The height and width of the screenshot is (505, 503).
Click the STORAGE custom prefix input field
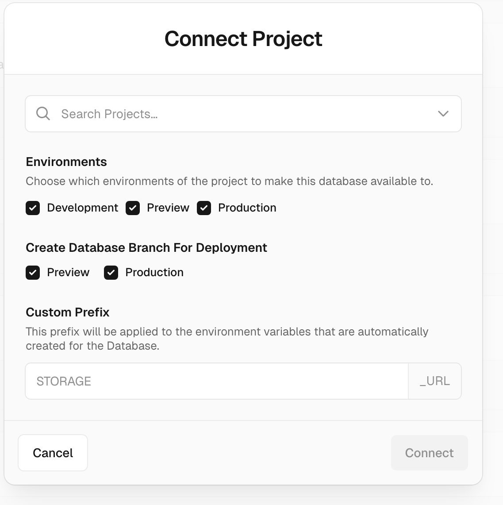tap(217, 381)
